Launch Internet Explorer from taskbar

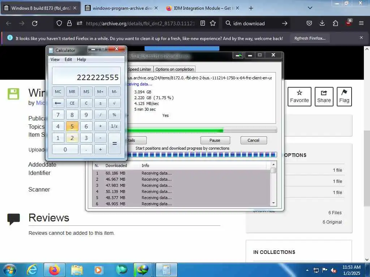coord(32,270)
